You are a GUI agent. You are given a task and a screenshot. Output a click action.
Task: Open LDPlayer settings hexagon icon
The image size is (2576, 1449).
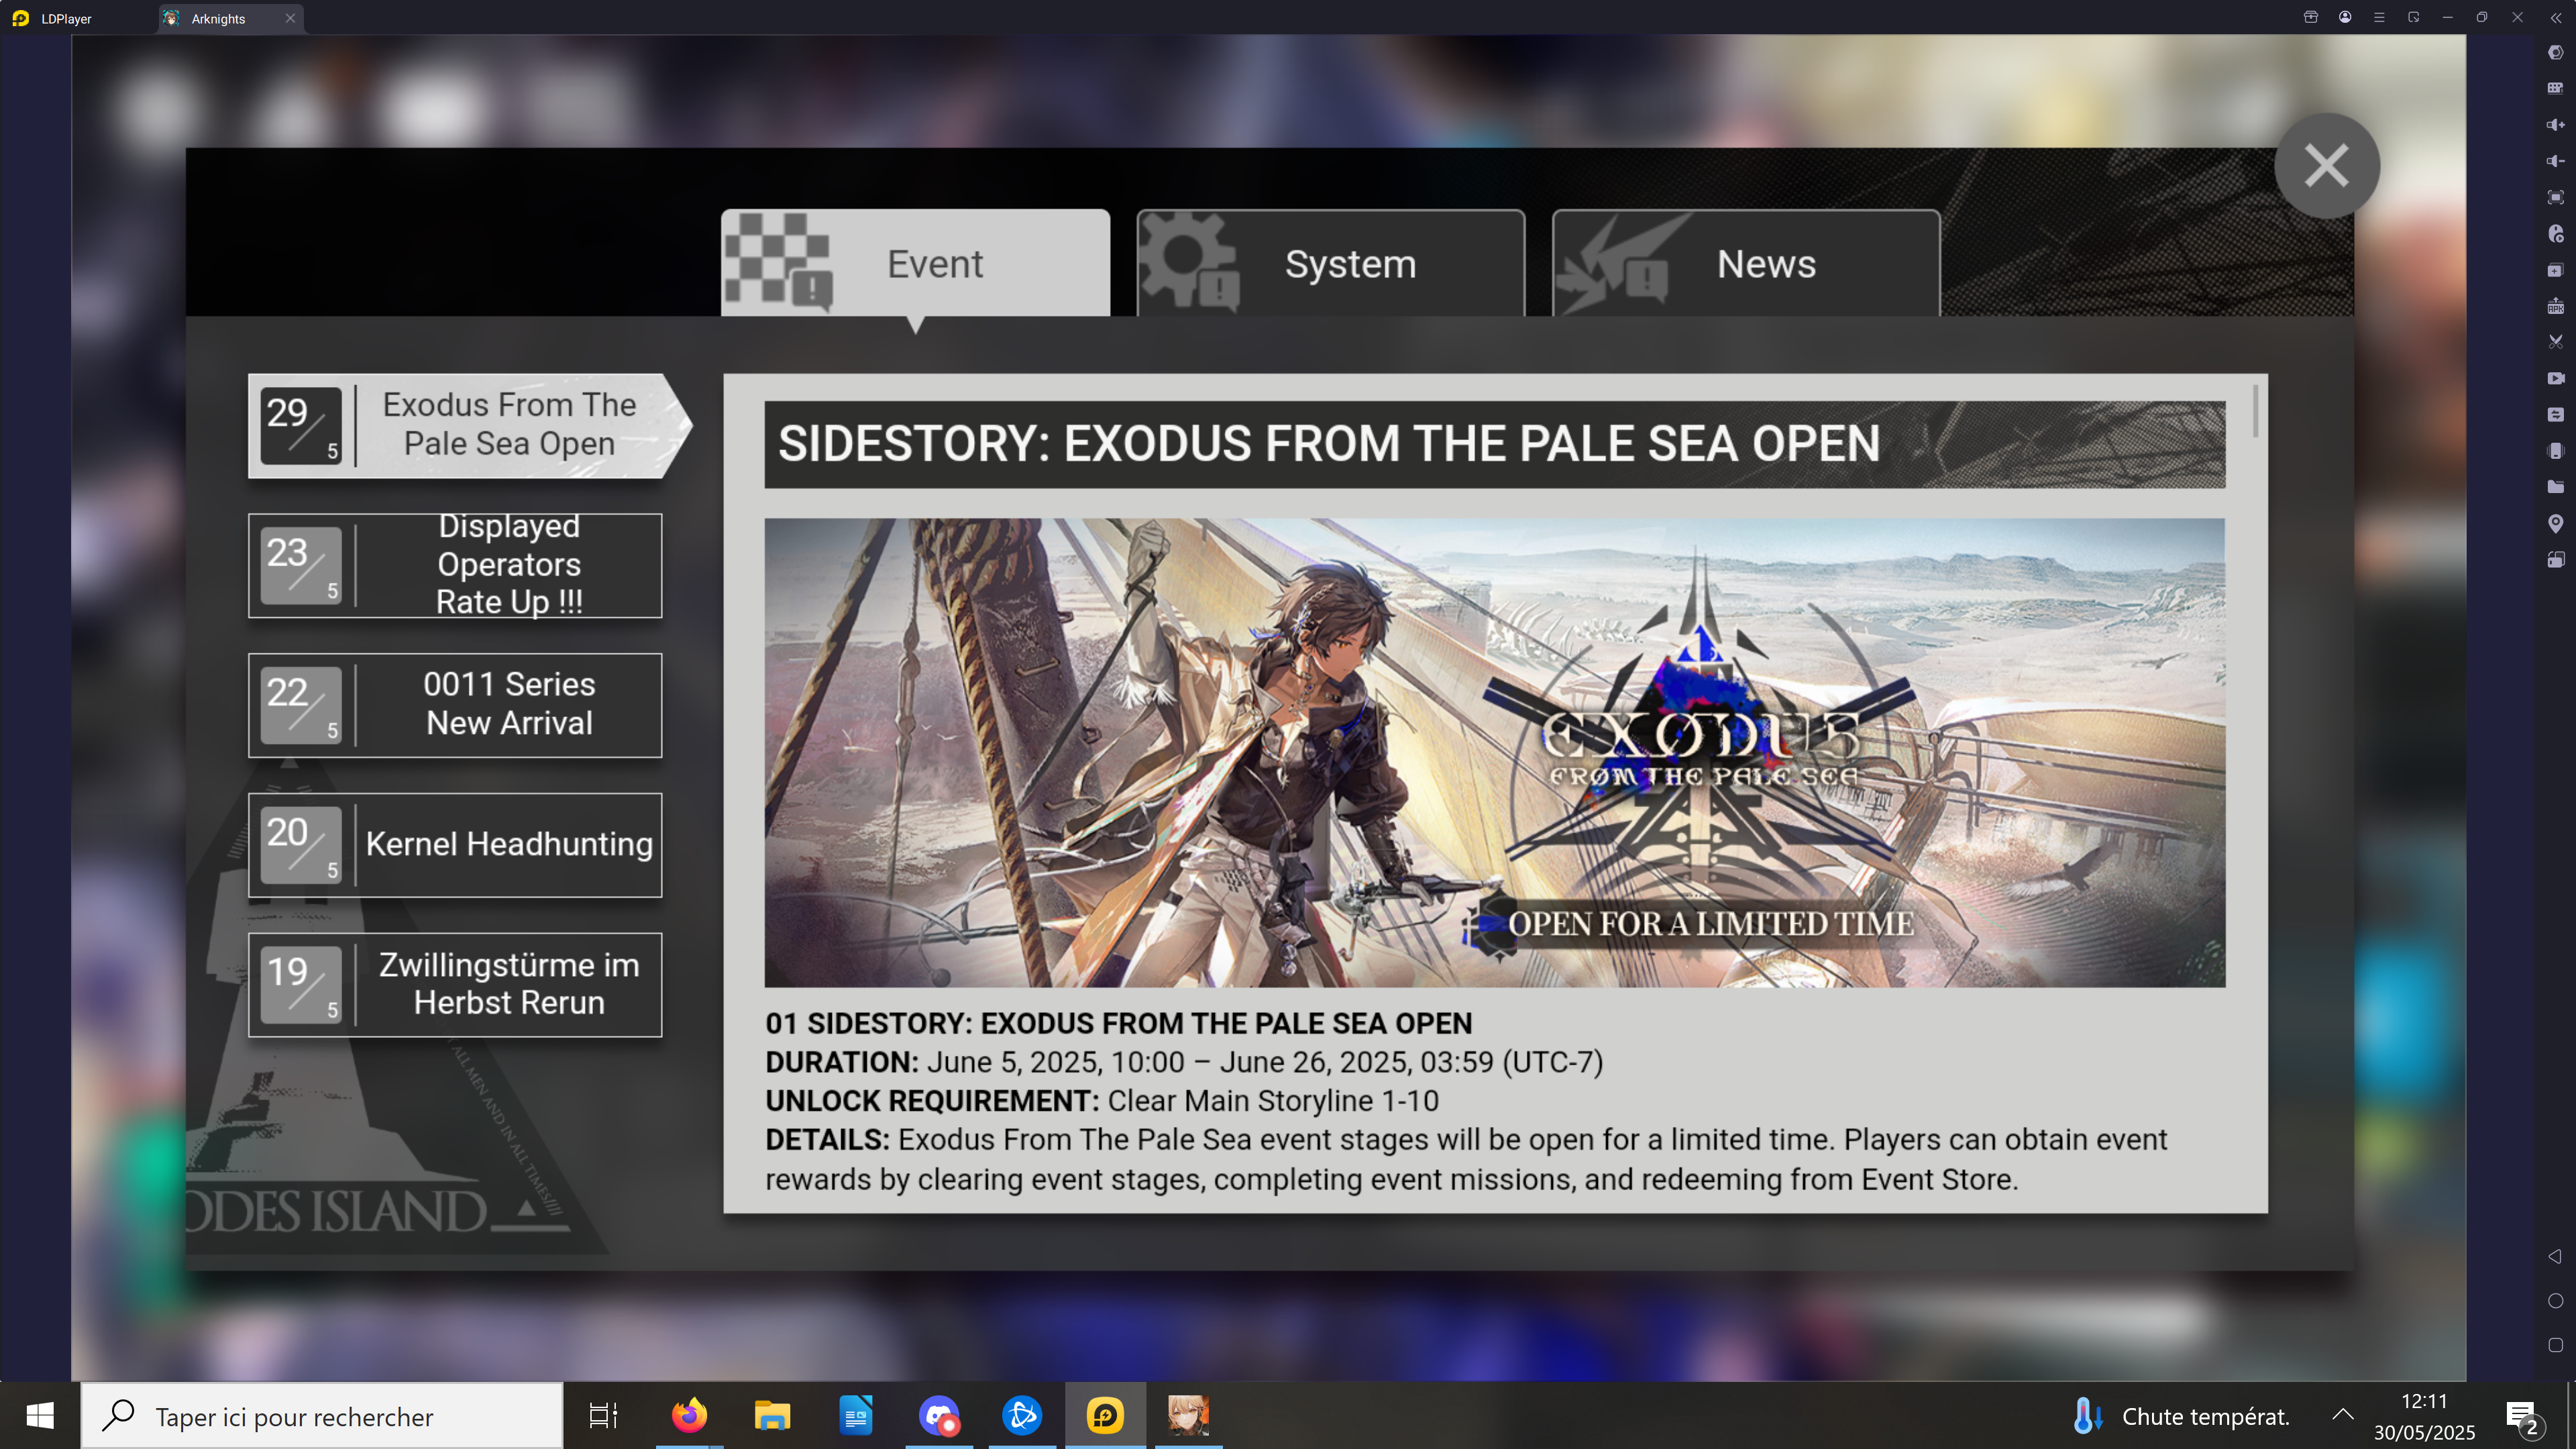(x=2555, y=52)
